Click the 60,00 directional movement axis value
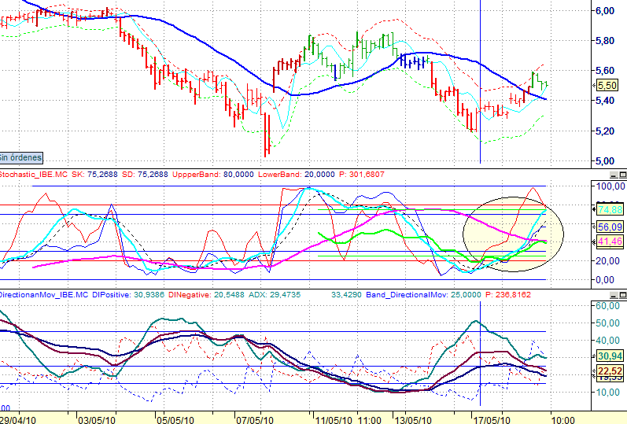Screen dimensions: 627x424 (x=608, y=305)
